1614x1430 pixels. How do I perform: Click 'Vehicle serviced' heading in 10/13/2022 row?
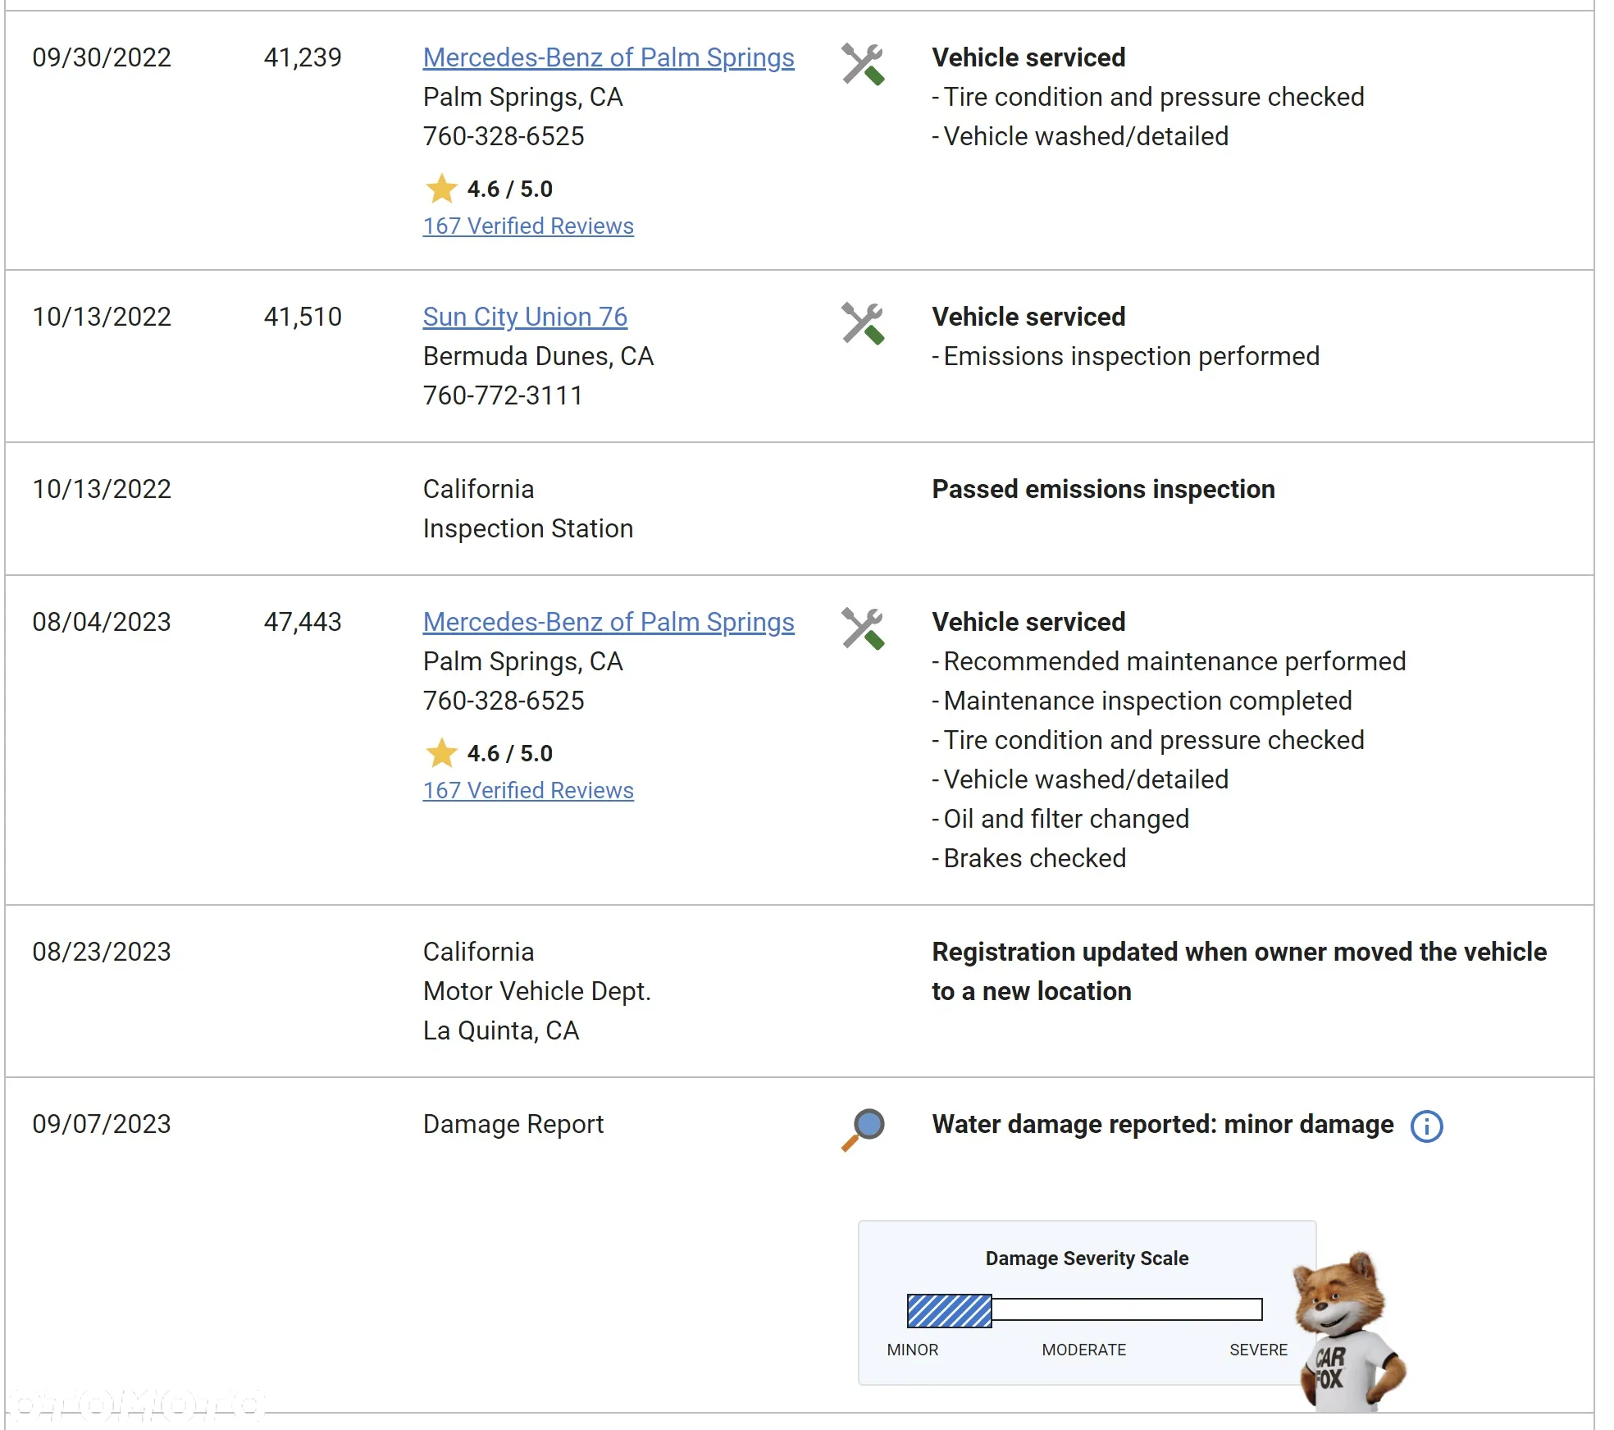1028,317
